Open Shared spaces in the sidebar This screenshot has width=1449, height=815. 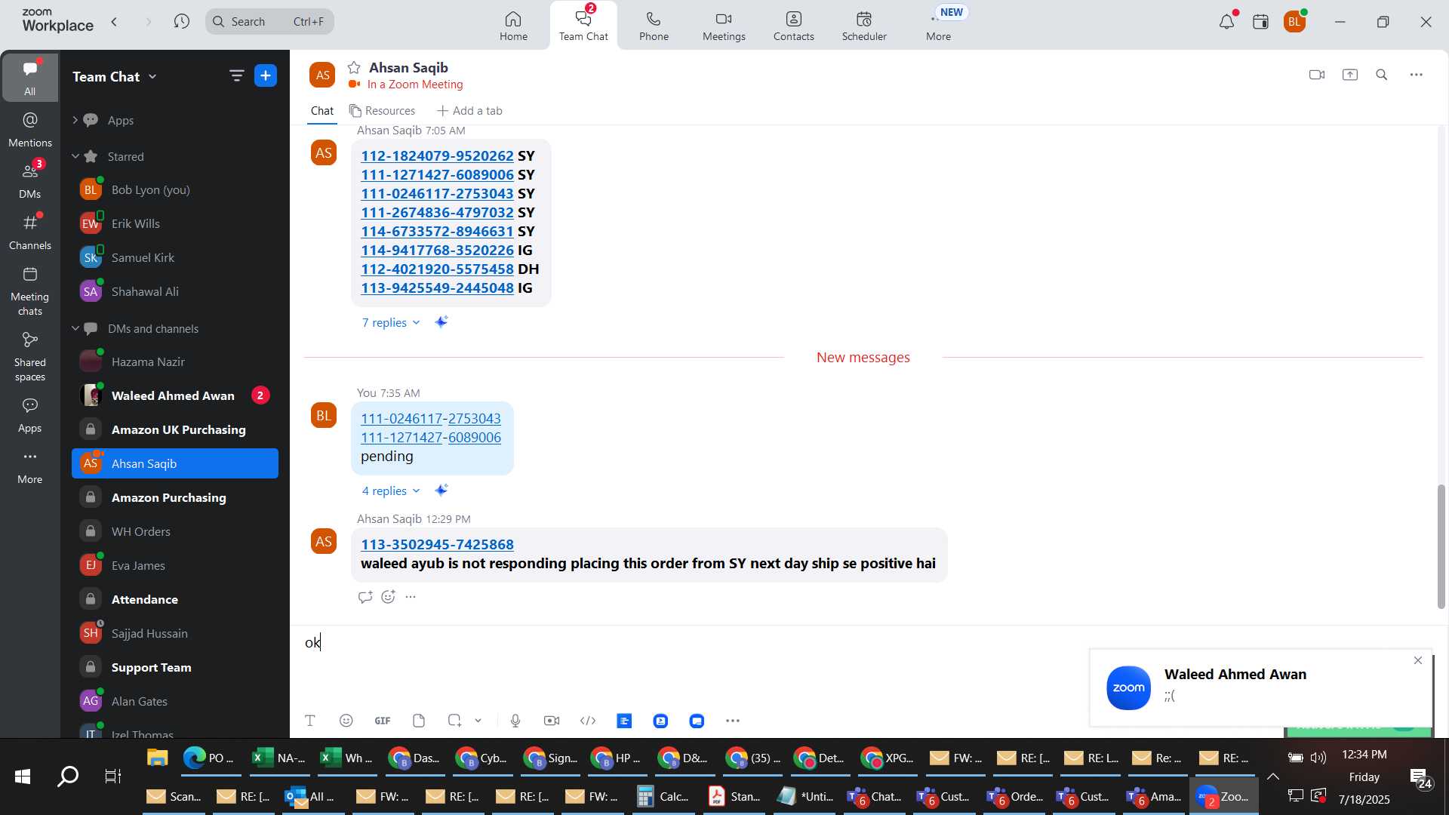pos(29,356)
